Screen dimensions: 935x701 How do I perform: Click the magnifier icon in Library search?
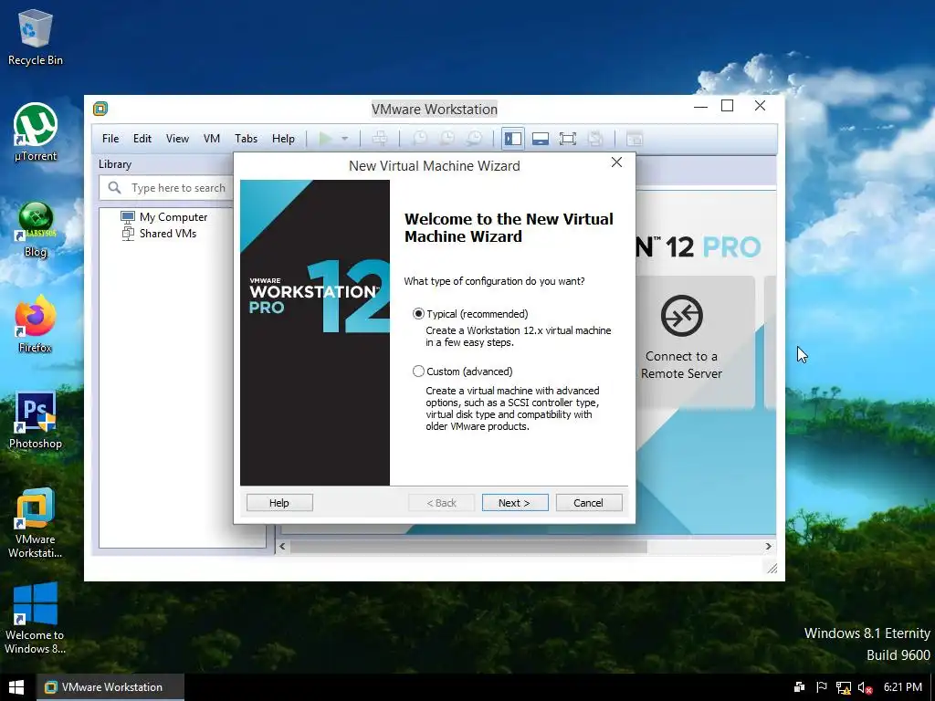[114, 188]
